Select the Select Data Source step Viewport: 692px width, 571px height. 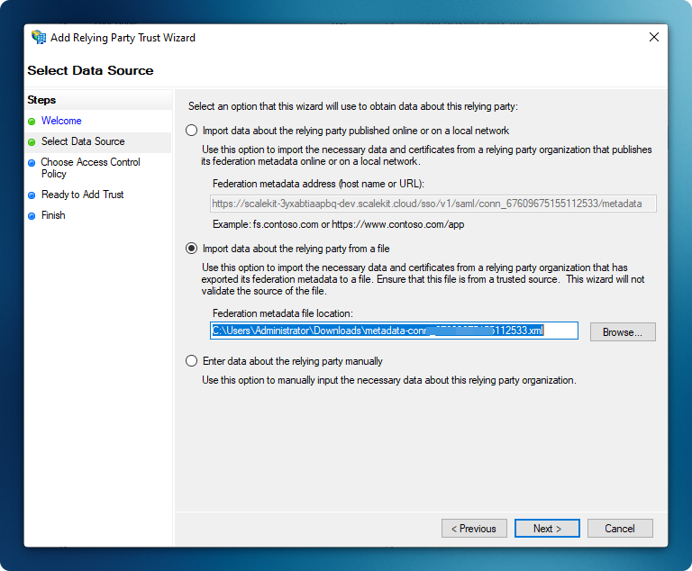point(83,141)
